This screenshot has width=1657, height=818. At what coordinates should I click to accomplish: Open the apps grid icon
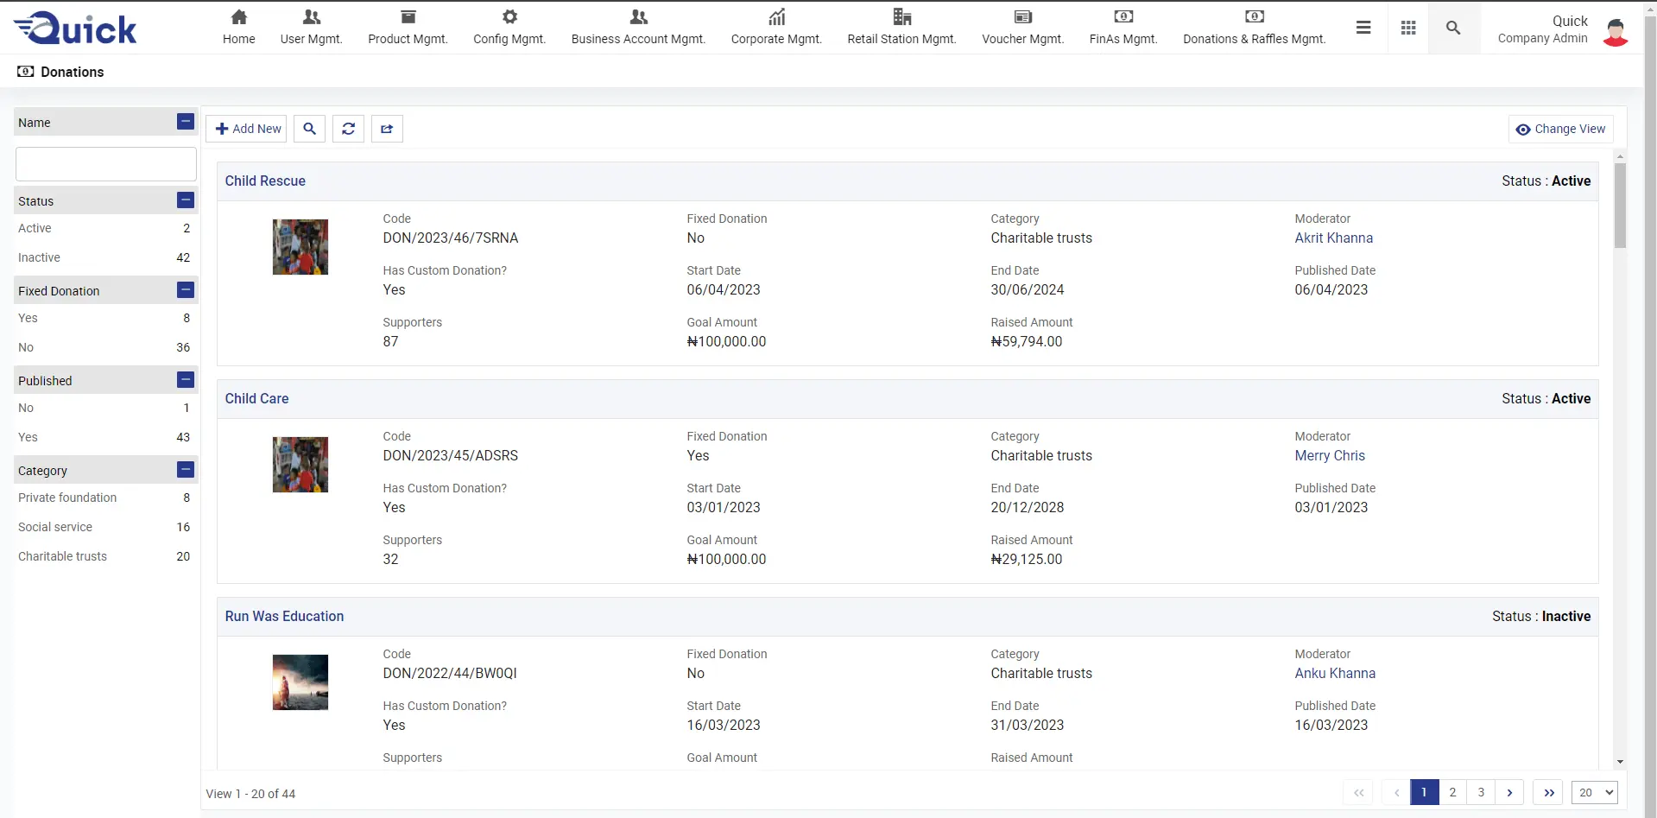click(1408, 28)
